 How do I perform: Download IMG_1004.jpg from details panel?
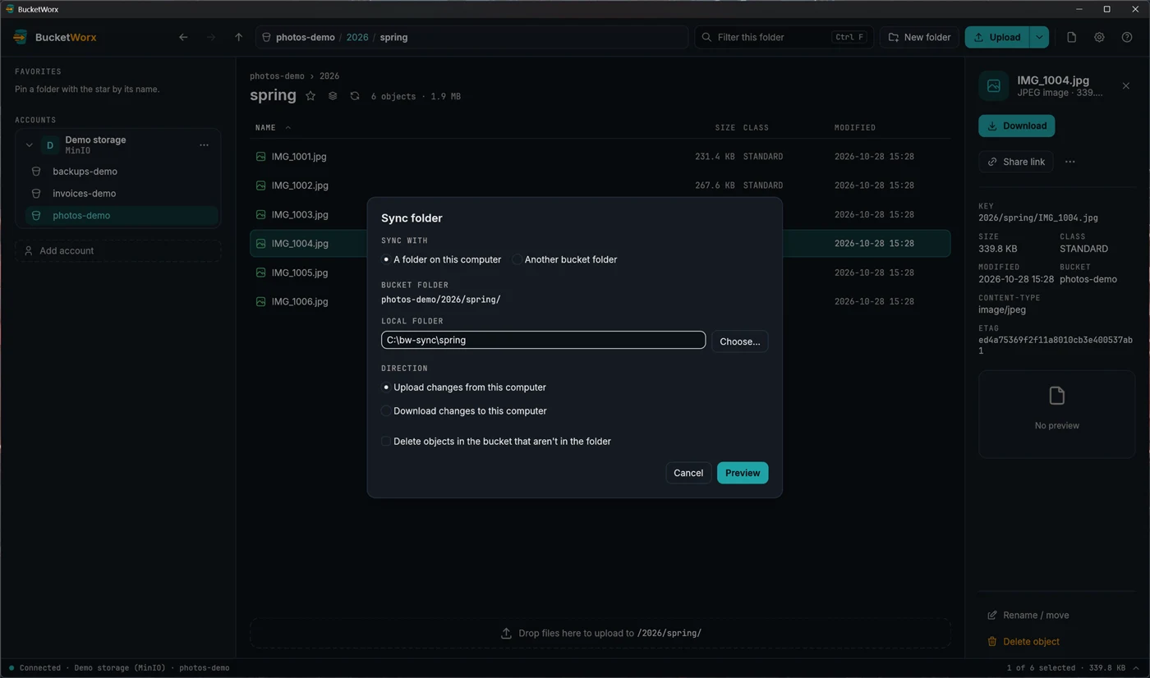[x=1017, y=126]
